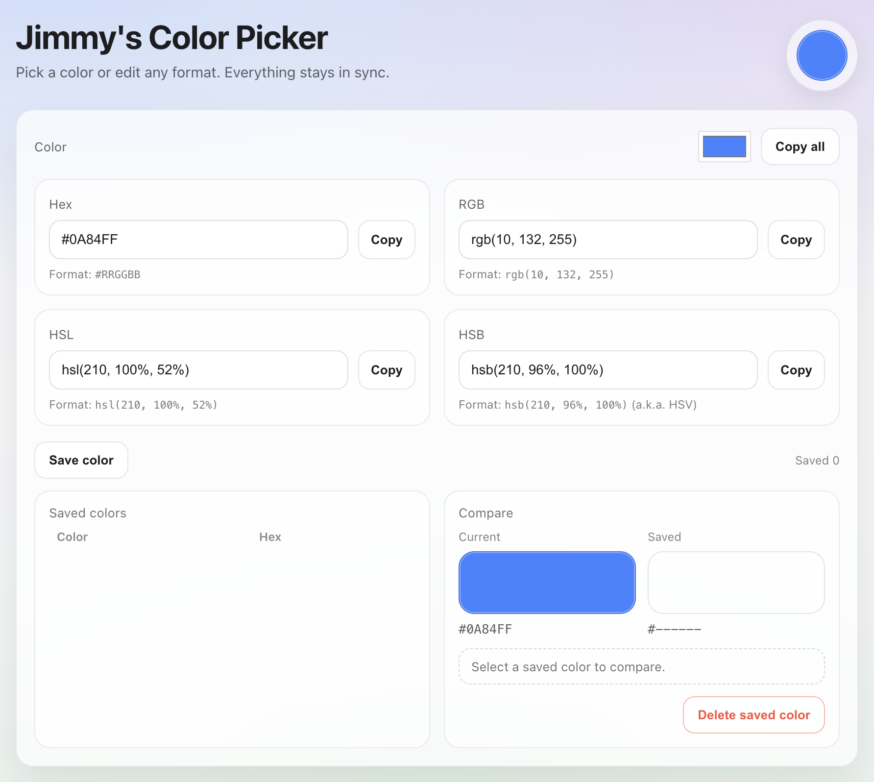Focus the HSL input field

(x=198, y=370)
